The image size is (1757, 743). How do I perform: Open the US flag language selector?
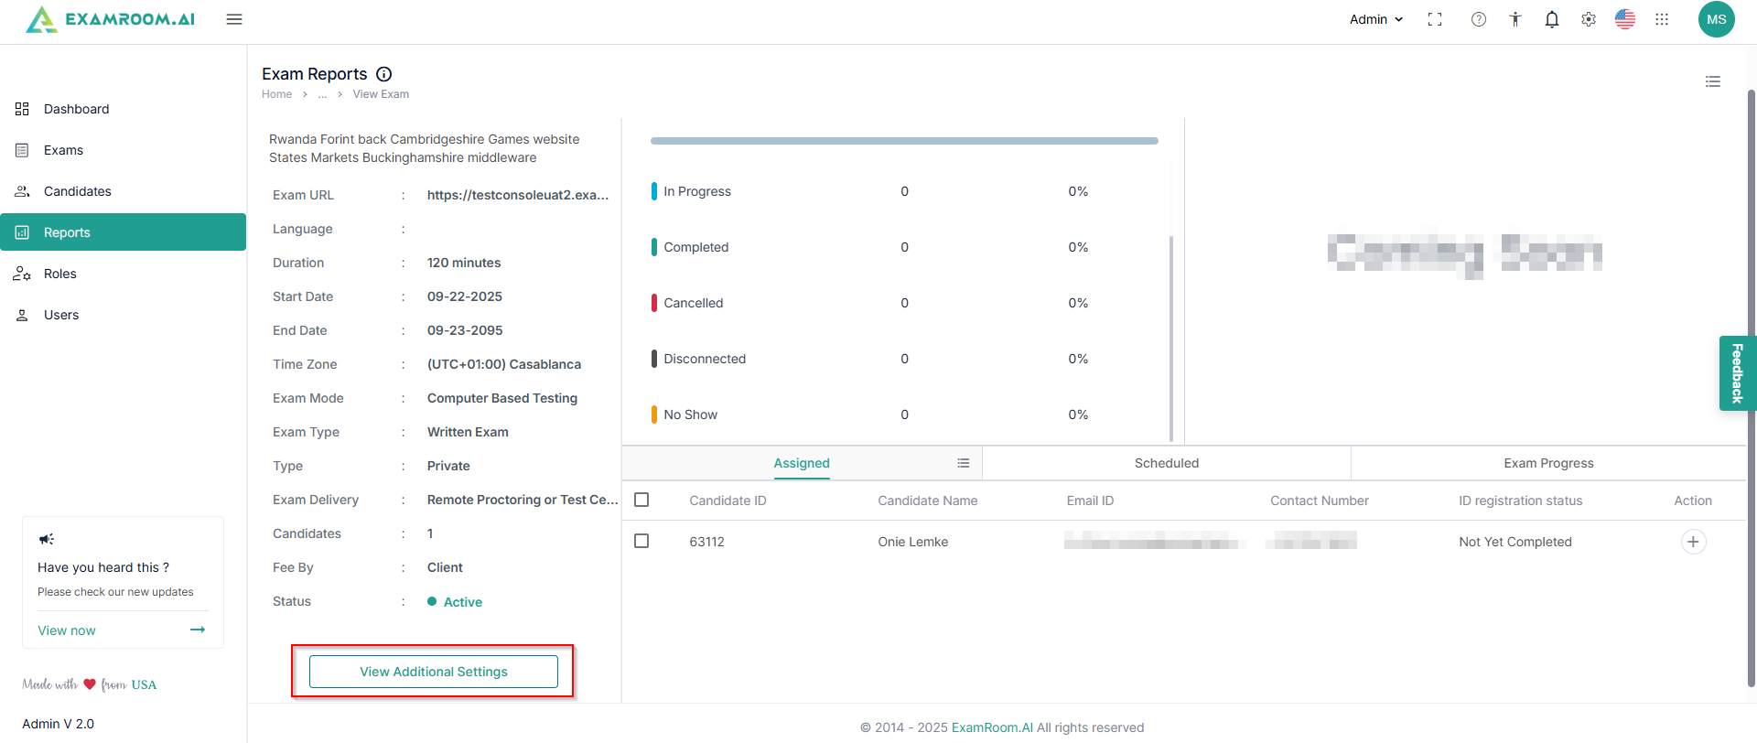click(1625, 19)
